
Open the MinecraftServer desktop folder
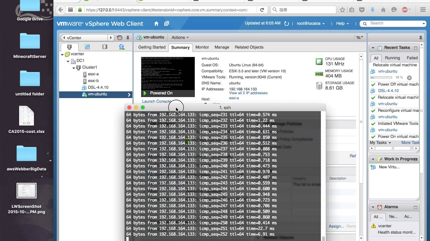(30, 46)
